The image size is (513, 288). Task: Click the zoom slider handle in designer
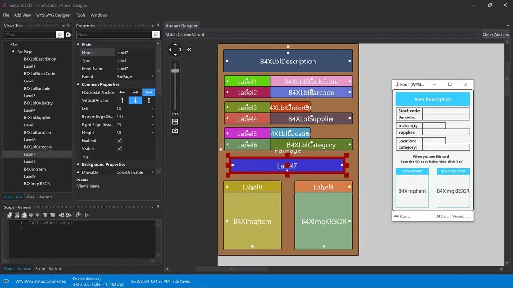coord(175,71)
